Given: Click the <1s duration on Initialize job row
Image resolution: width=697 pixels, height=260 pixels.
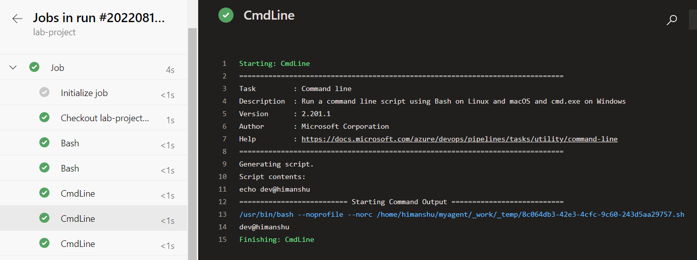Looking at the screenshot, I should [167, 95].
